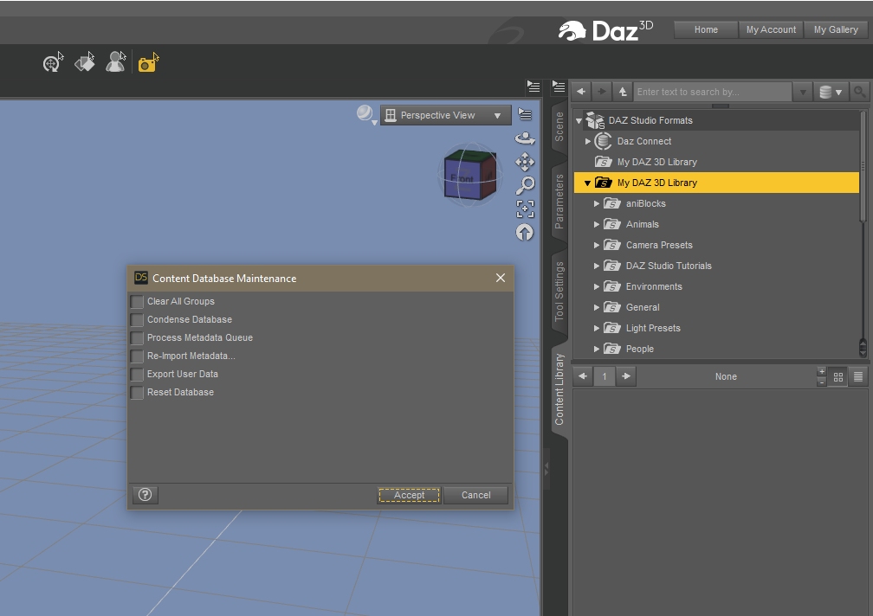Select the General folder

pyautogui.click(x=643, y=307)
